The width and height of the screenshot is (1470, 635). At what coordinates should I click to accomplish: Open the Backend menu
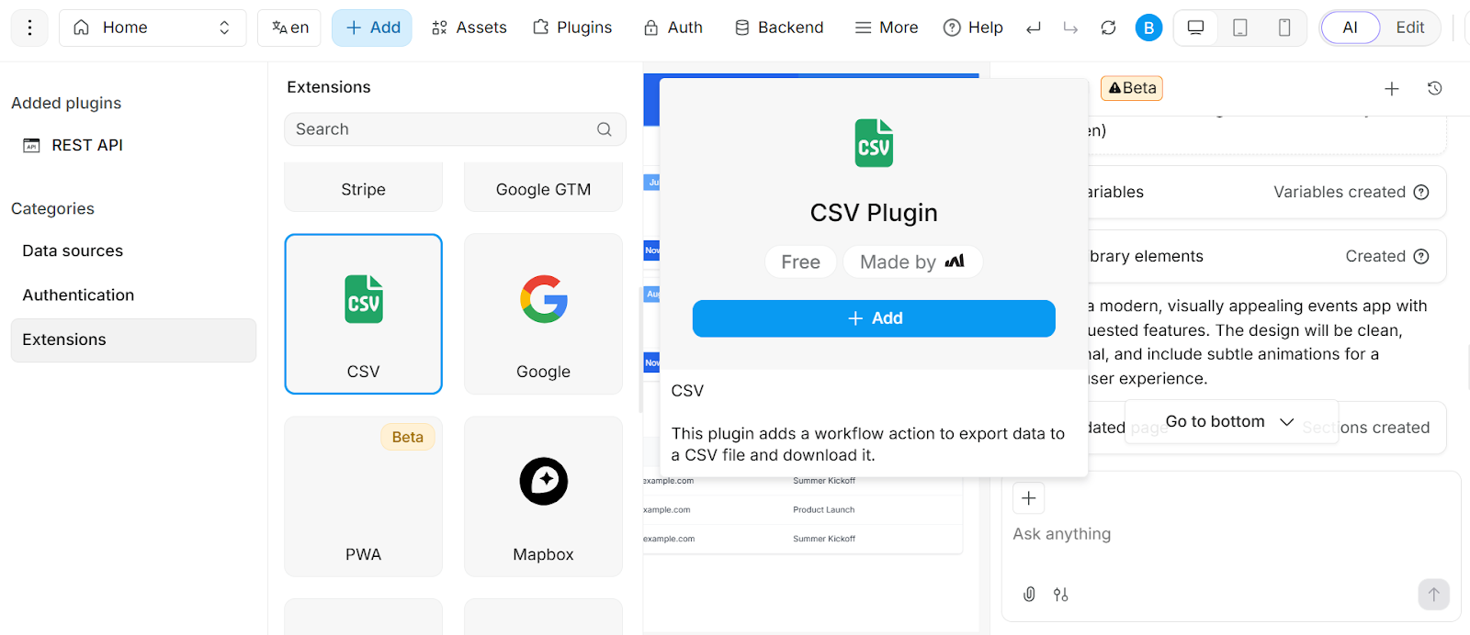click(x=779, y=28)
